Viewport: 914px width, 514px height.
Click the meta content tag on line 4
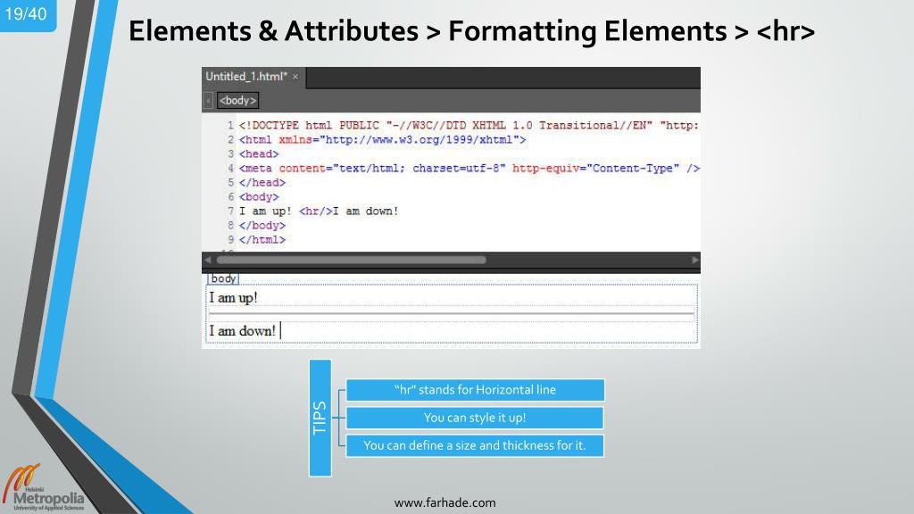pyautogui.click(x=469, y=169)
